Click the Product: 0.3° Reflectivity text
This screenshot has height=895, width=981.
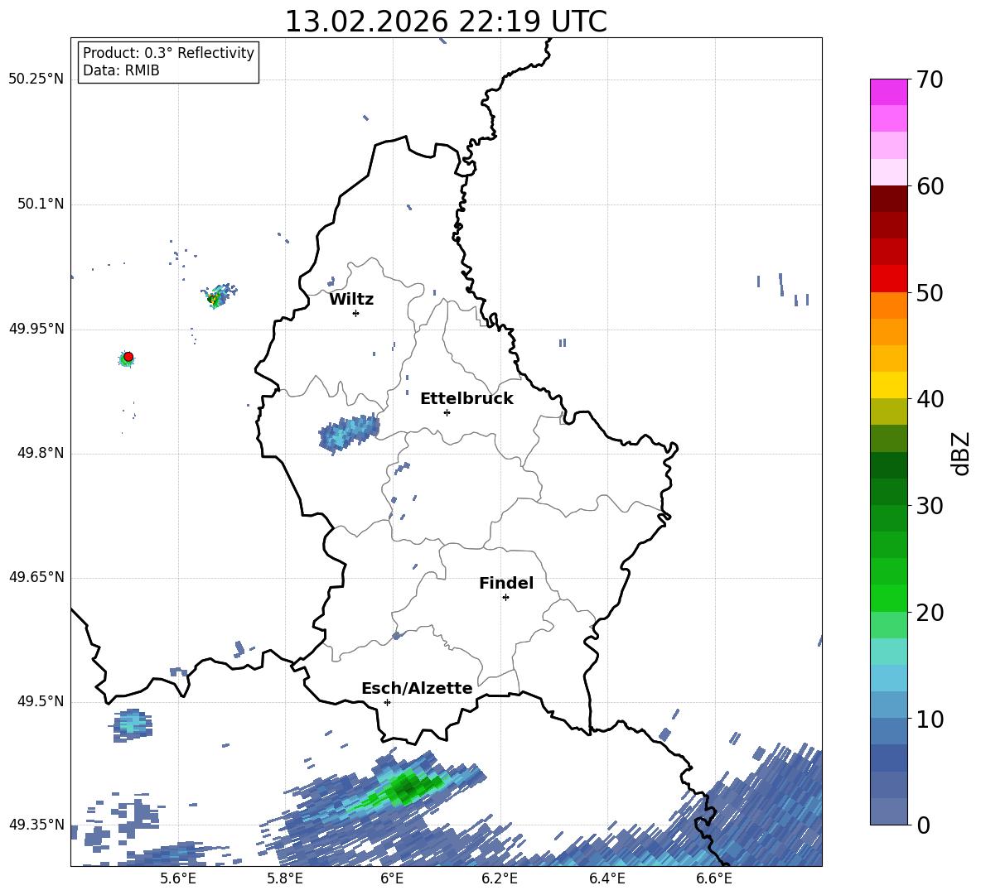click(168, 52)
